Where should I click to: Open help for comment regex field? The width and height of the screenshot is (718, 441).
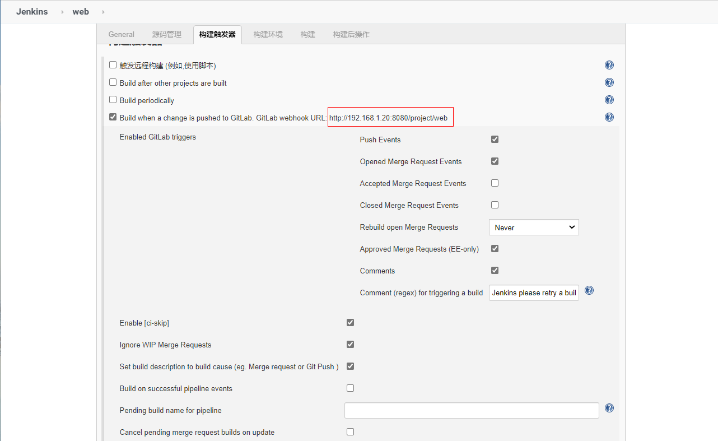[589, 291]
